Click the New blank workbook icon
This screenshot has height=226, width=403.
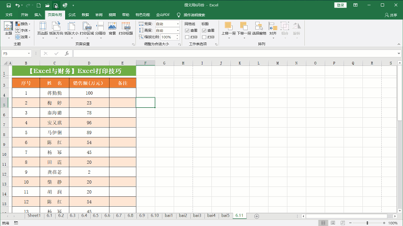click(x=39, y=5)
